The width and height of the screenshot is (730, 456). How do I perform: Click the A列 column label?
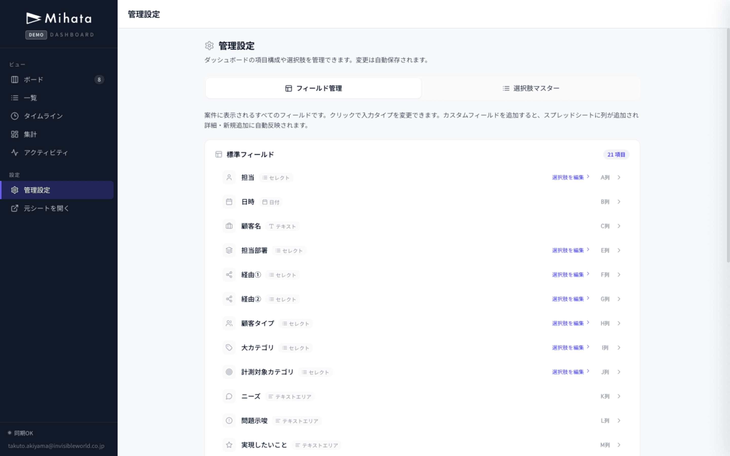[605, 177]
